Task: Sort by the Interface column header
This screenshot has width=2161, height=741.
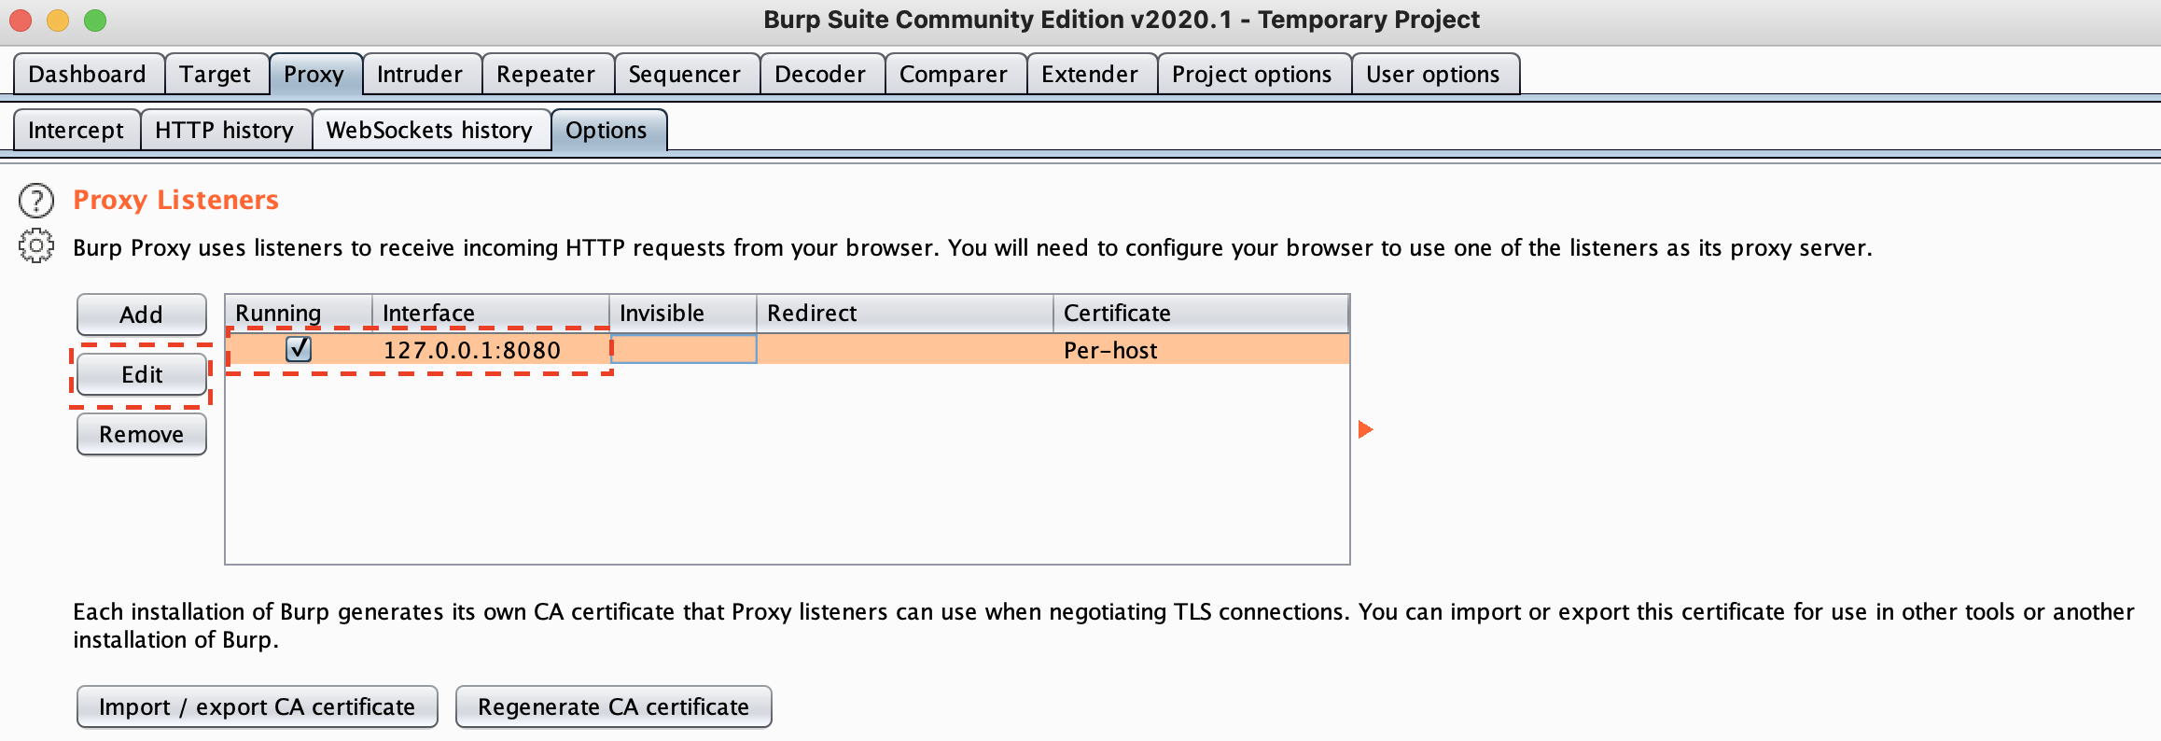Action: tap(491, 313)
